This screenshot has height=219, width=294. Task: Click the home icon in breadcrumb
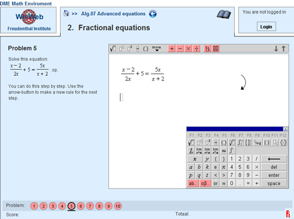point(66,14)
